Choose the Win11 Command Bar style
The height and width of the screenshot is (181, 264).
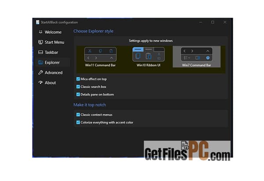click(x=100, y=57)
